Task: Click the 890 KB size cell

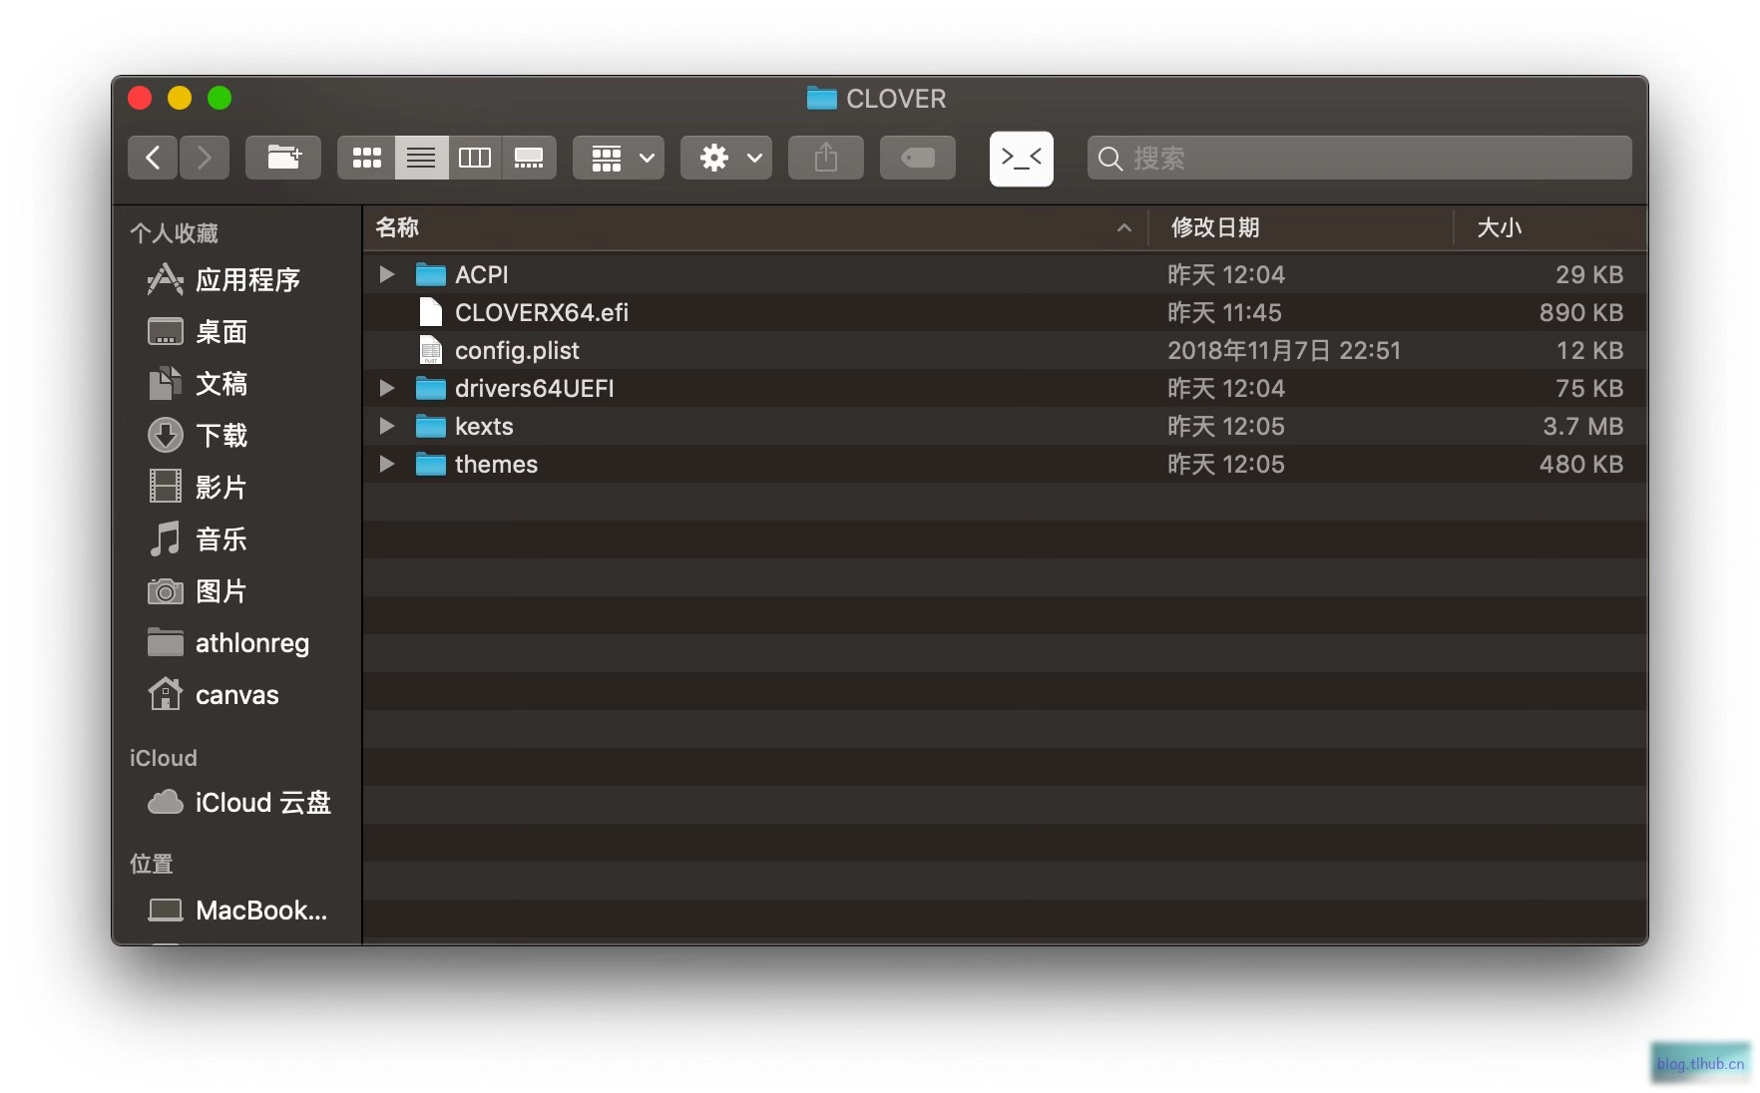Action: [x=1581, y=312]
